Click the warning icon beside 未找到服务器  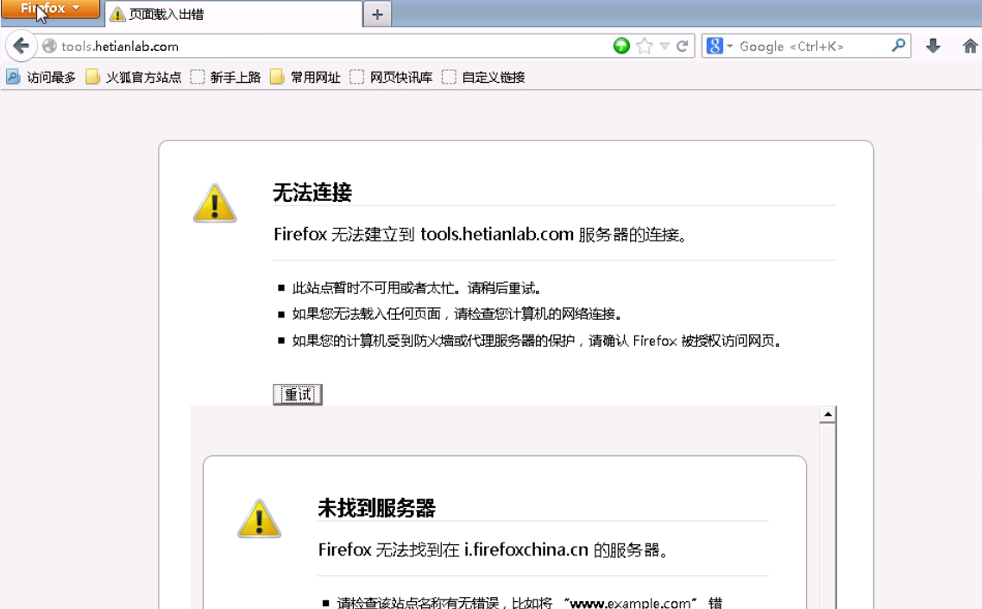259,518
